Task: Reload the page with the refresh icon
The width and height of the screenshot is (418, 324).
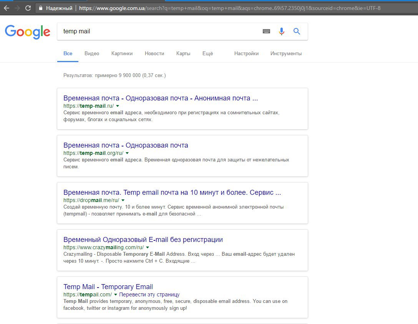Action: point(28,8)
